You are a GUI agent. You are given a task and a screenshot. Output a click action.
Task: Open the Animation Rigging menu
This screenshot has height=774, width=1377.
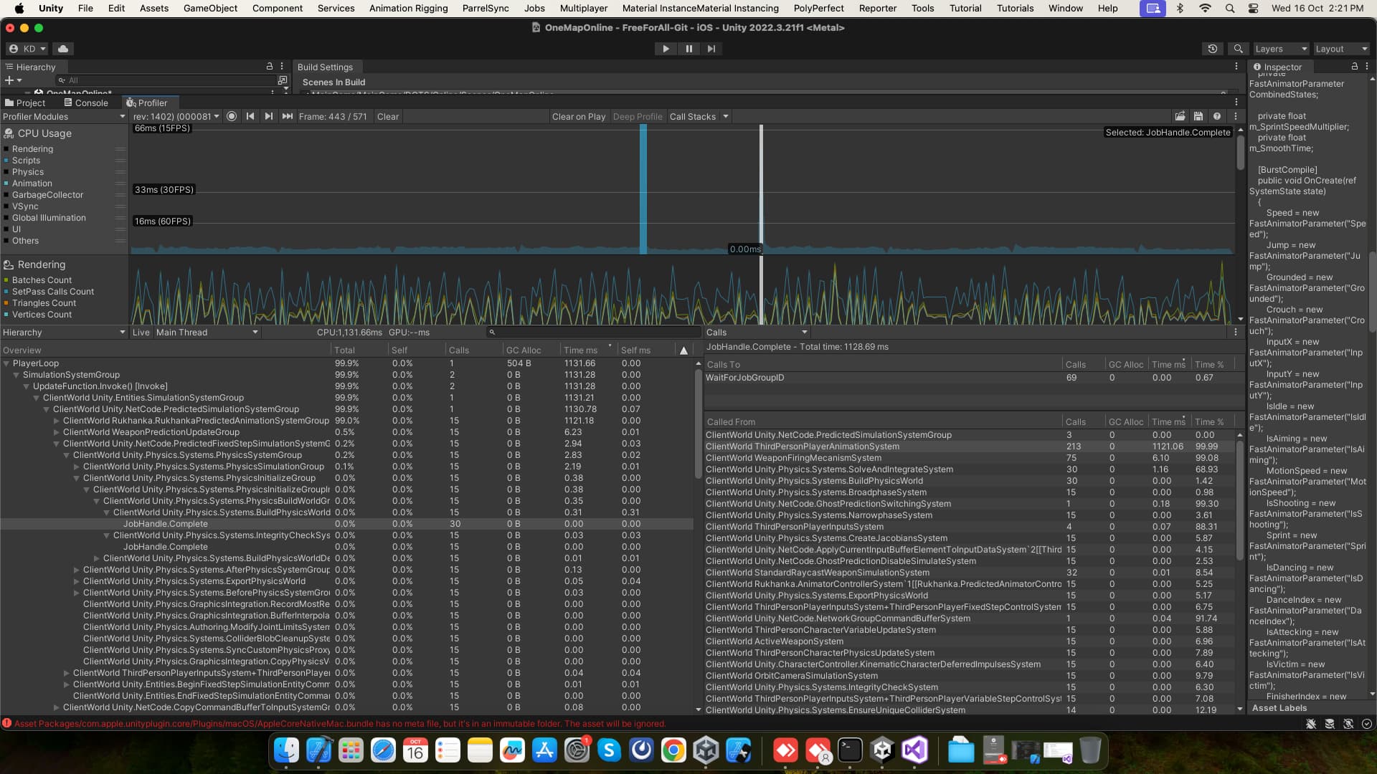tap(408, 8)
